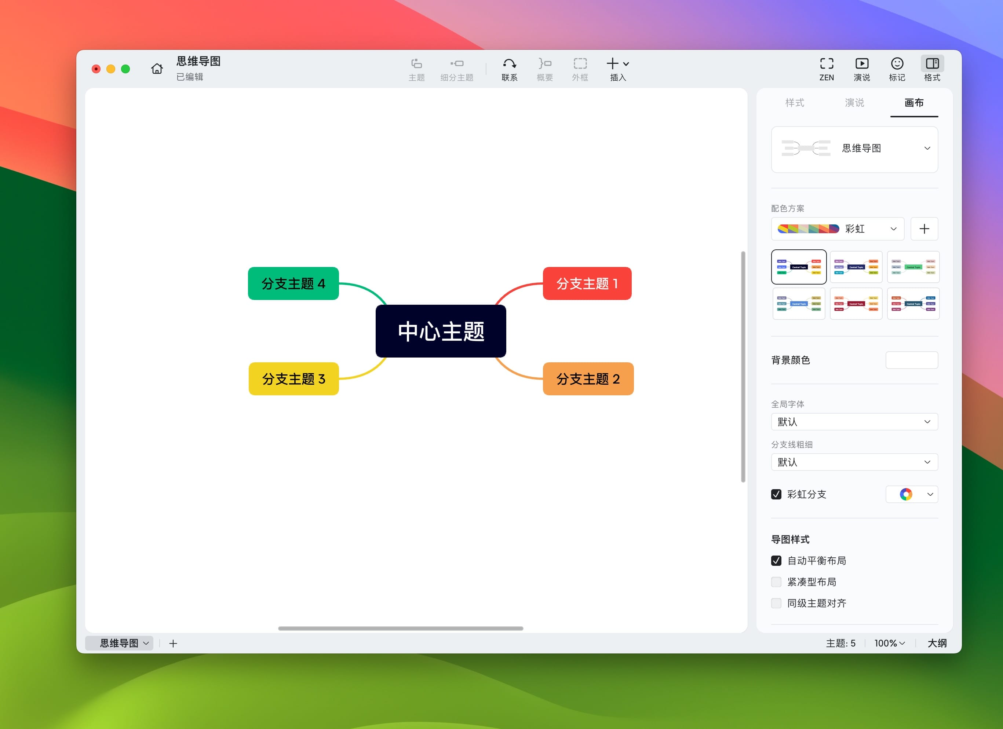Screen dimensions: 1003x729
Task: Open the 100% zoom level dropdown
Action: click(889, 643)
